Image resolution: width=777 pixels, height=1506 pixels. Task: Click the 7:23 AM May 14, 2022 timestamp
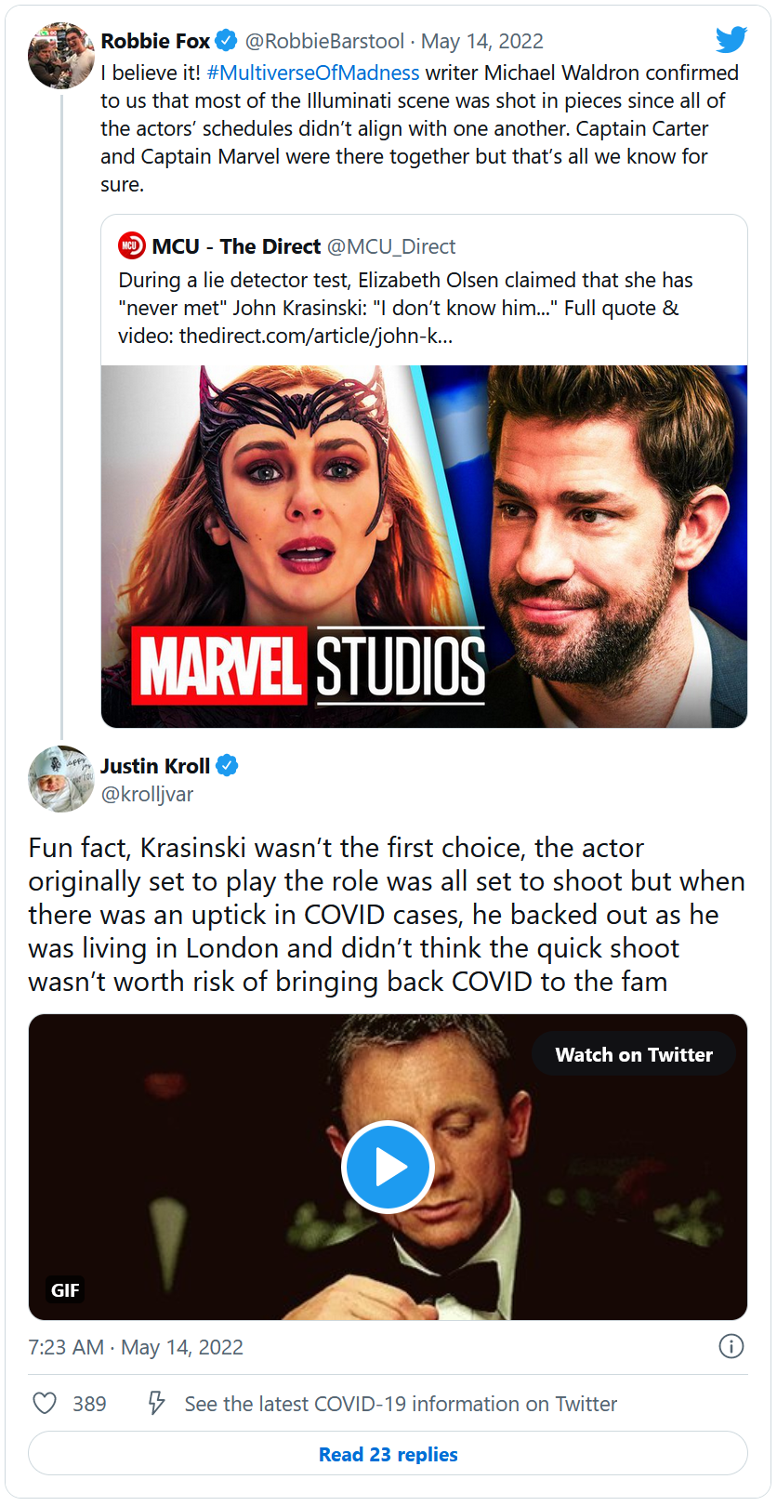136,1347
